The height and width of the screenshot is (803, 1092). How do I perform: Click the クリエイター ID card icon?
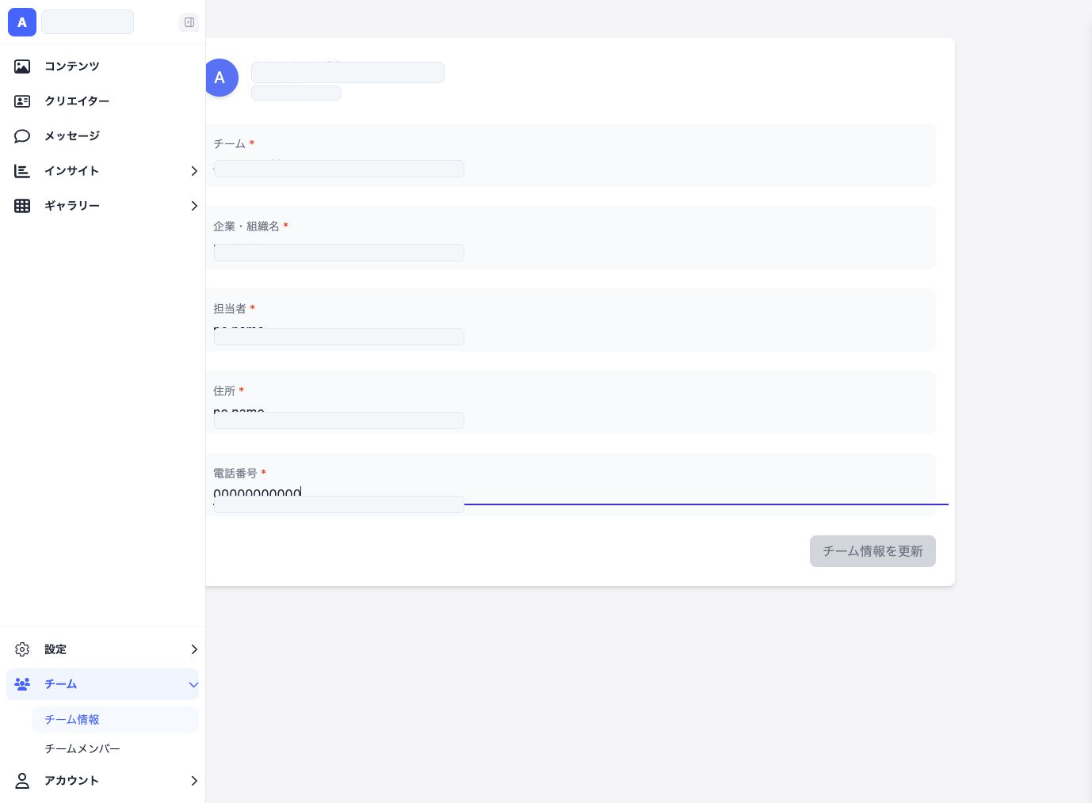click(22, 101)
